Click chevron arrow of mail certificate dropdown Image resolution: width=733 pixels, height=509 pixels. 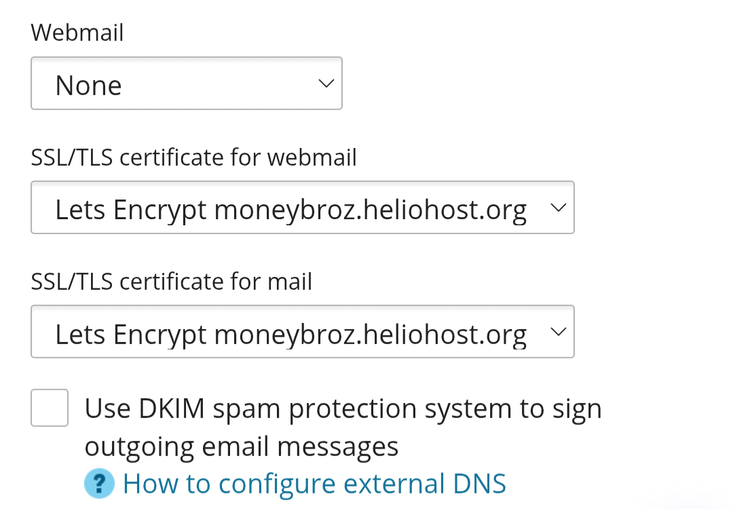click(x=558, y=332)
